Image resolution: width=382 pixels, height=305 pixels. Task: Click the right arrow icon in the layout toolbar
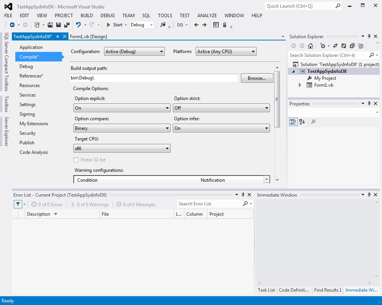pos(205,25)
